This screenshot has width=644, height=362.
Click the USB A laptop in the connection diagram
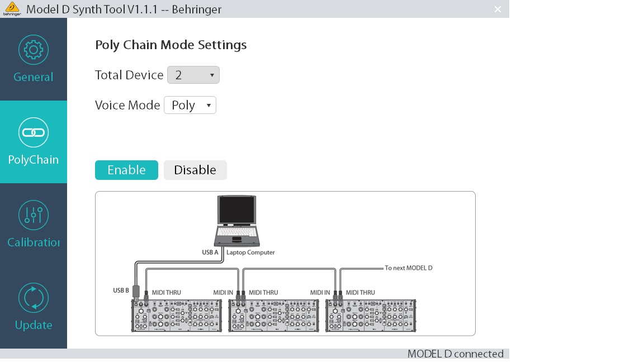236,221
